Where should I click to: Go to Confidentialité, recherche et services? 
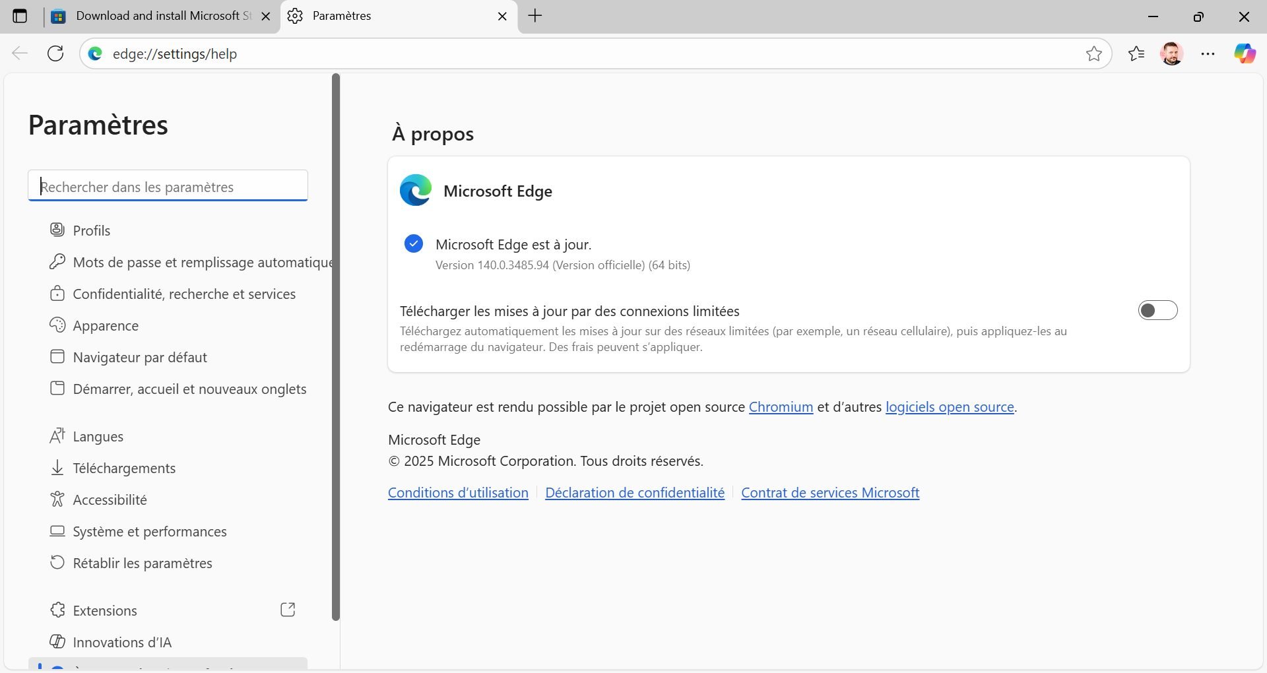pyautogui.click(x=184, y=294)
